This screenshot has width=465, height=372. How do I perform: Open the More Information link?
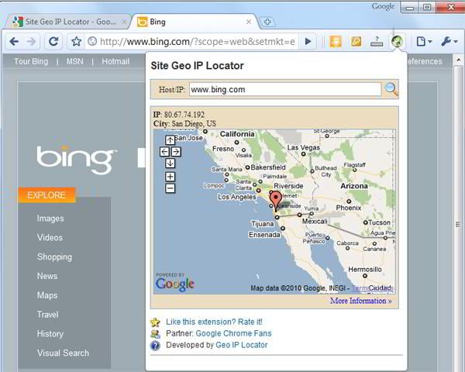(360, 301)
